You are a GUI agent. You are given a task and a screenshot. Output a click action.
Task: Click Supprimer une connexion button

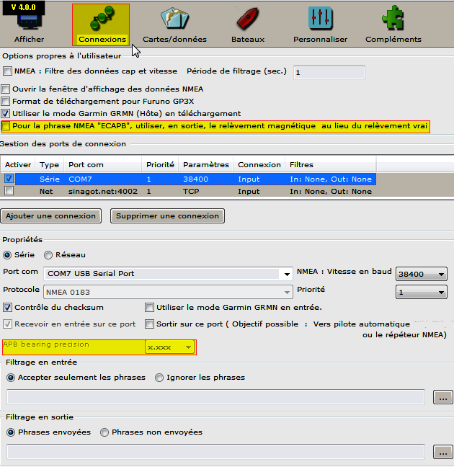(168, 215)
